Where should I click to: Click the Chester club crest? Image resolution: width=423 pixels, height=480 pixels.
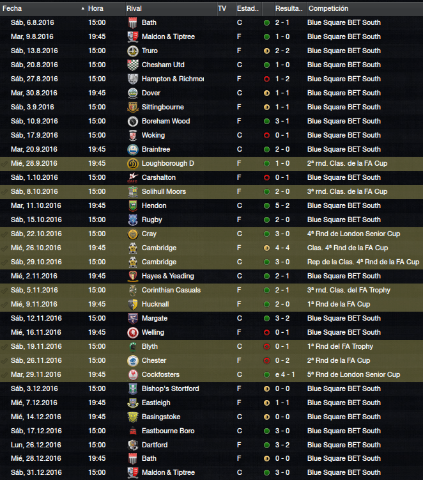tap(133, 360)
